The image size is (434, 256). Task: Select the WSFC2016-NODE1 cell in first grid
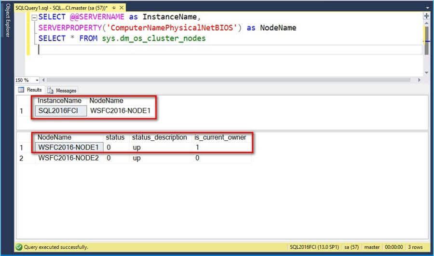[x=121, y=111]
